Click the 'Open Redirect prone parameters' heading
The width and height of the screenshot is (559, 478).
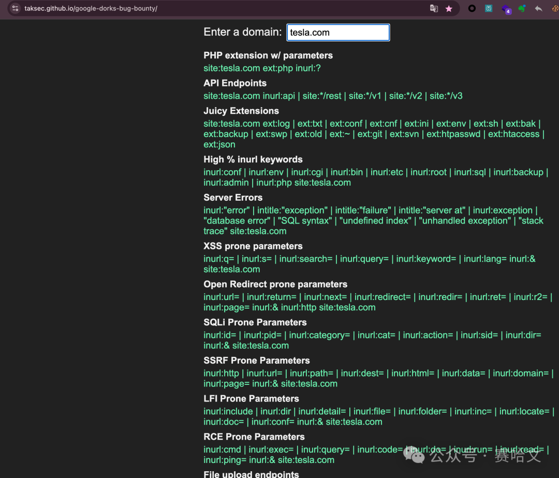275,284
